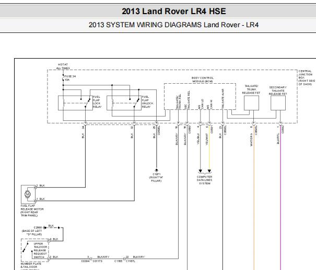Select the "TAILGATE AJAR" pin label
The image size is (316, 270).
(223, 99)
